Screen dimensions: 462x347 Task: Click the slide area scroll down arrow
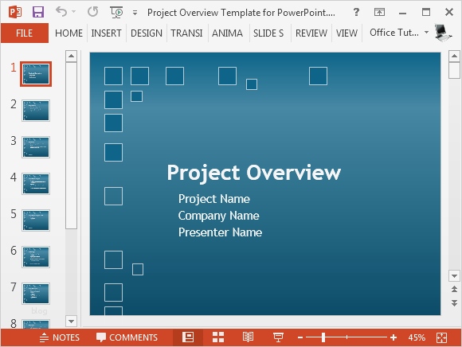454,276
